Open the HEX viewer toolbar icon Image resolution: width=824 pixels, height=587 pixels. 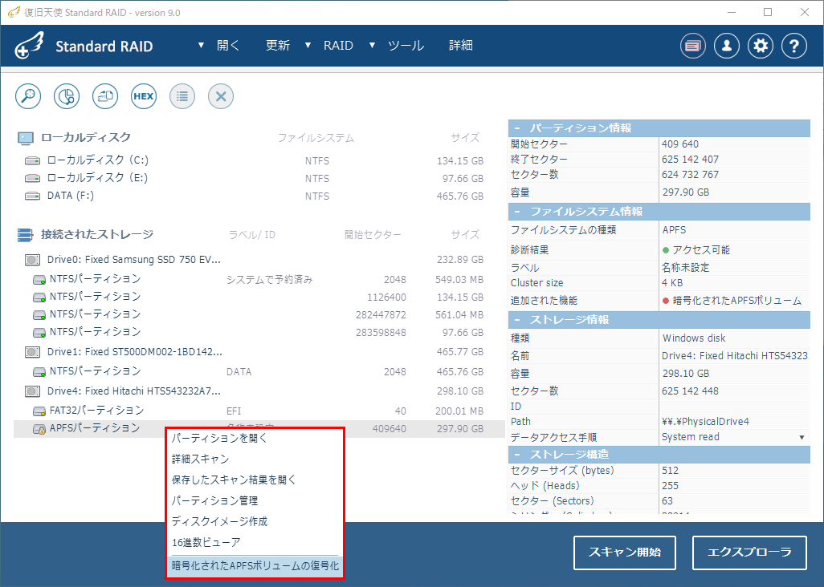pyautogui.click(x=144, y=96)
